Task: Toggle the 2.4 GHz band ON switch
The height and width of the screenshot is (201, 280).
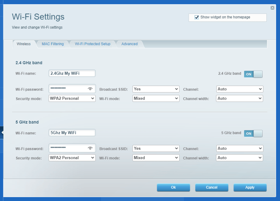Action: (x=253, y=74)
